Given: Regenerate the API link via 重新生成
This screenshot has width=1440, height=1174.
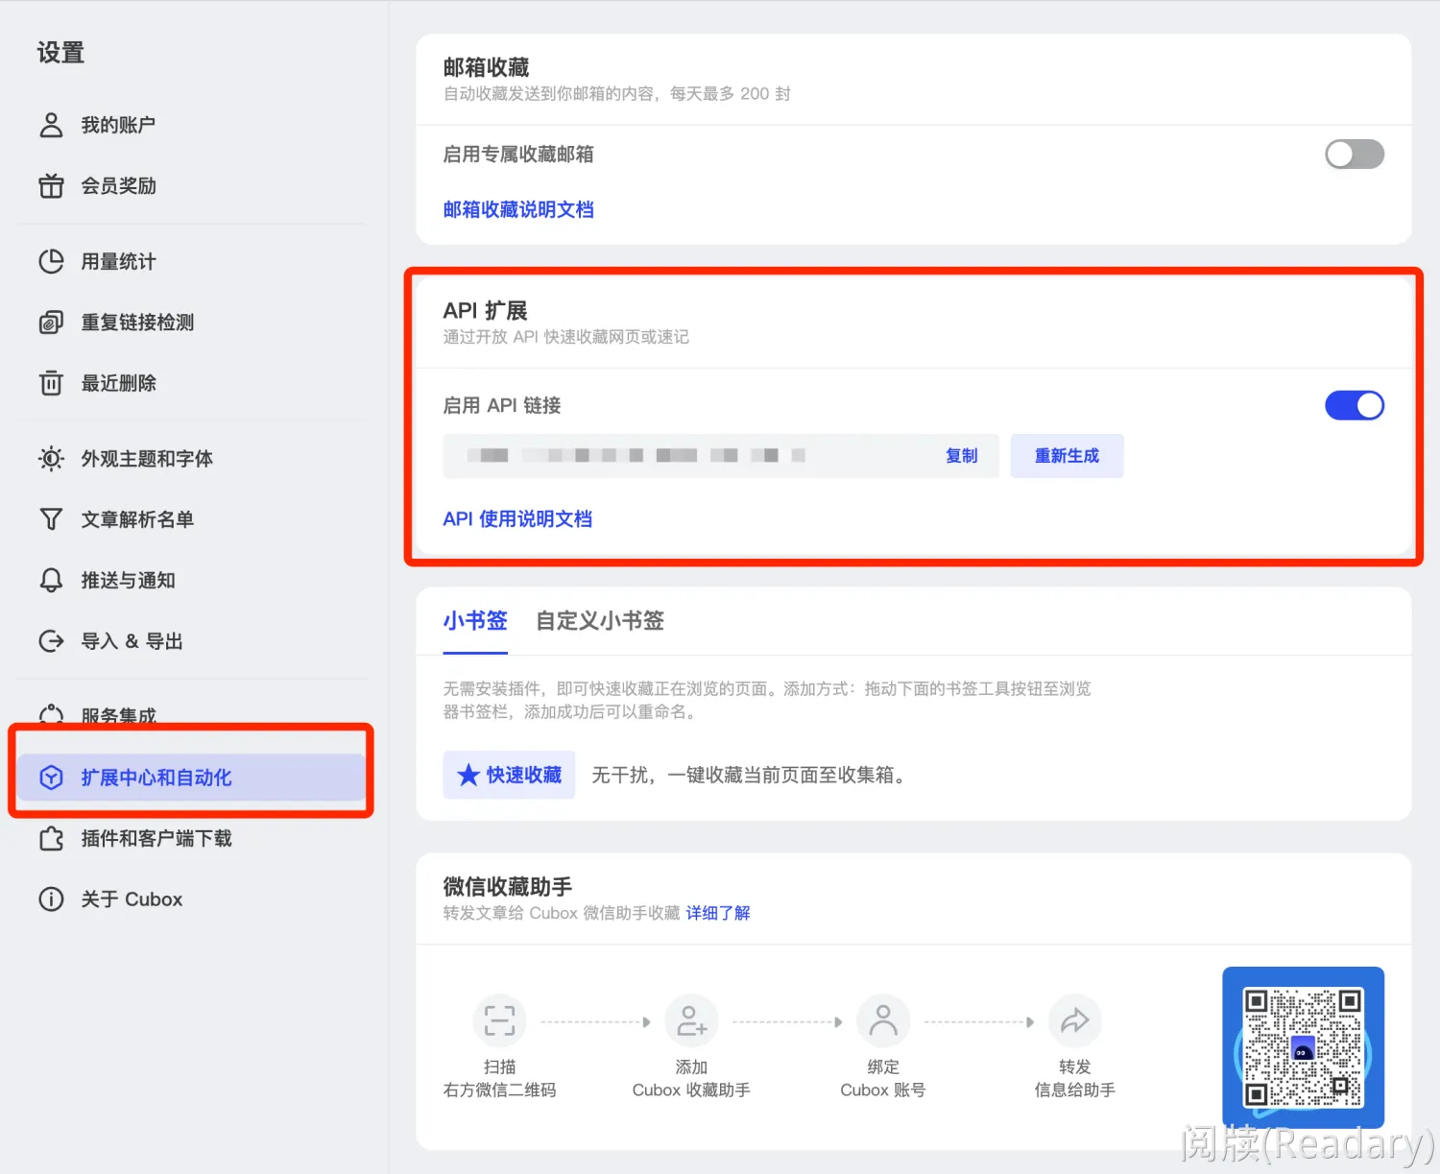Looking at the screenshot, I should (x=1067, y=455).
